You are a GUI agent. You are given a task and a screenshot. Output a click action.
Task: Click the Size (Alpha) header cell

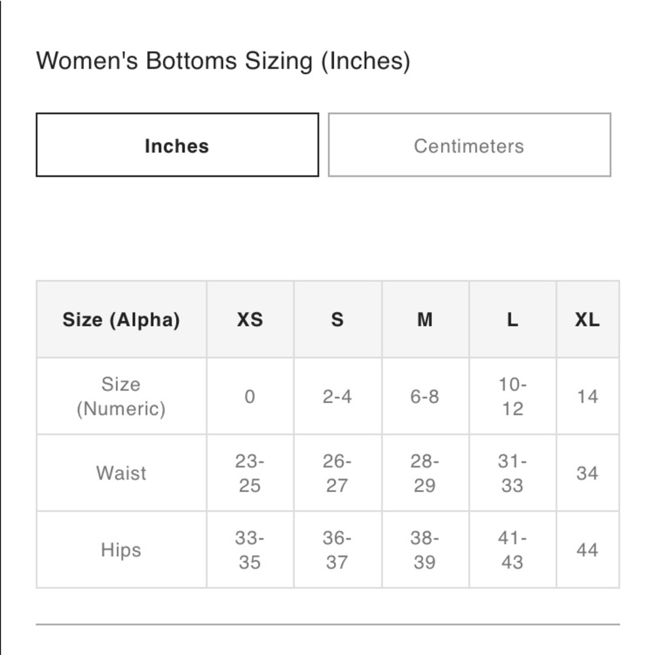pos(121,320)
